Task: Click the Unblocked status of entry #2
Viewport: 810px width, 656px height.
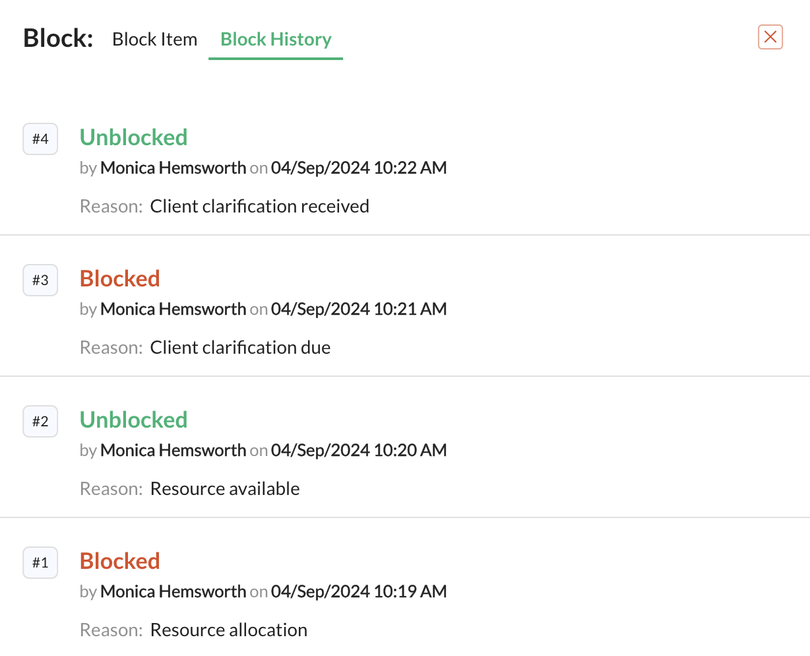Action: coord(133,420)
